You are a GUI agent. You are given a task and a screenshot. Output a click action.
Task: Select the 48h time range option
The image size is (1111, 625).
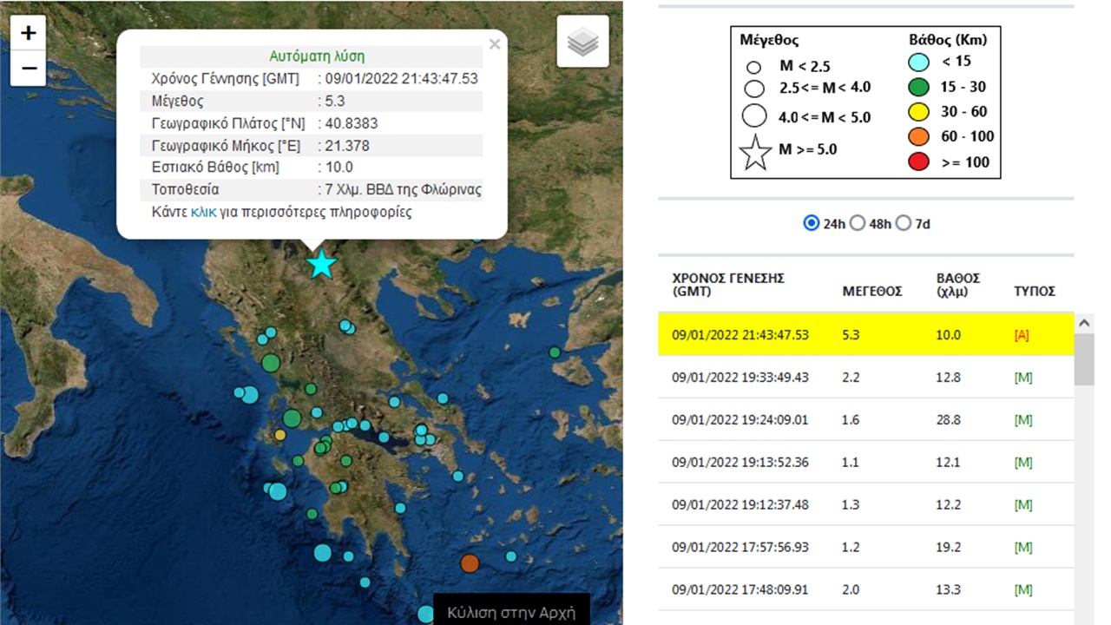coord(858,223)
